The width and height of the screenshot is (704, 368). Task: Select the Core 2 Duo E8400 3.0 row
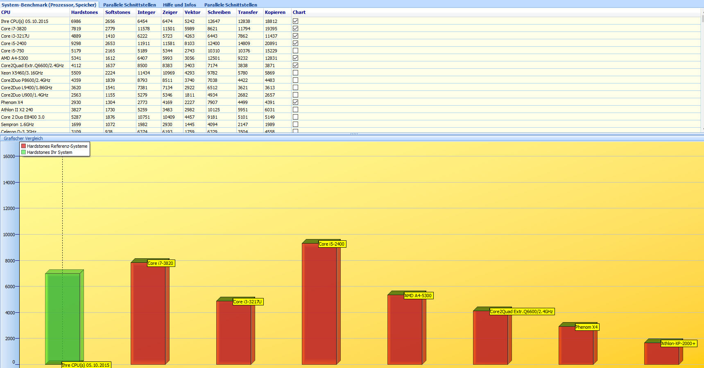[23, 117]
